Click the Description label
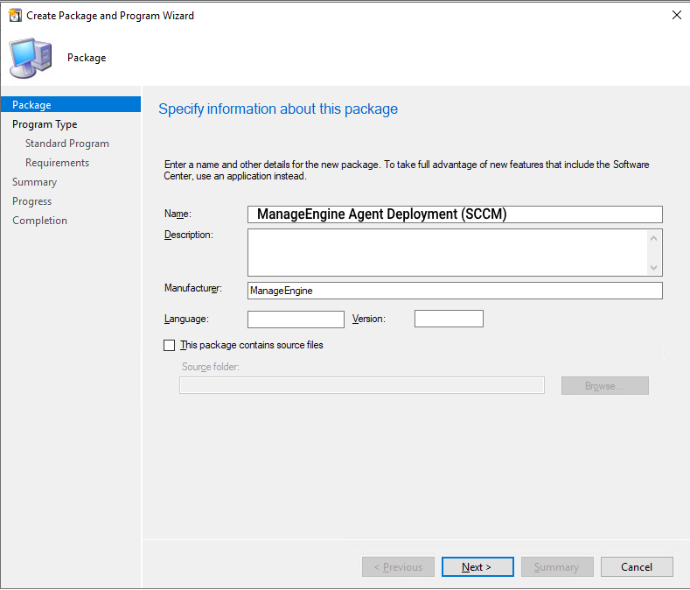Image resolution: width=690 pixels, height=590 pixels. coord(189,235)
